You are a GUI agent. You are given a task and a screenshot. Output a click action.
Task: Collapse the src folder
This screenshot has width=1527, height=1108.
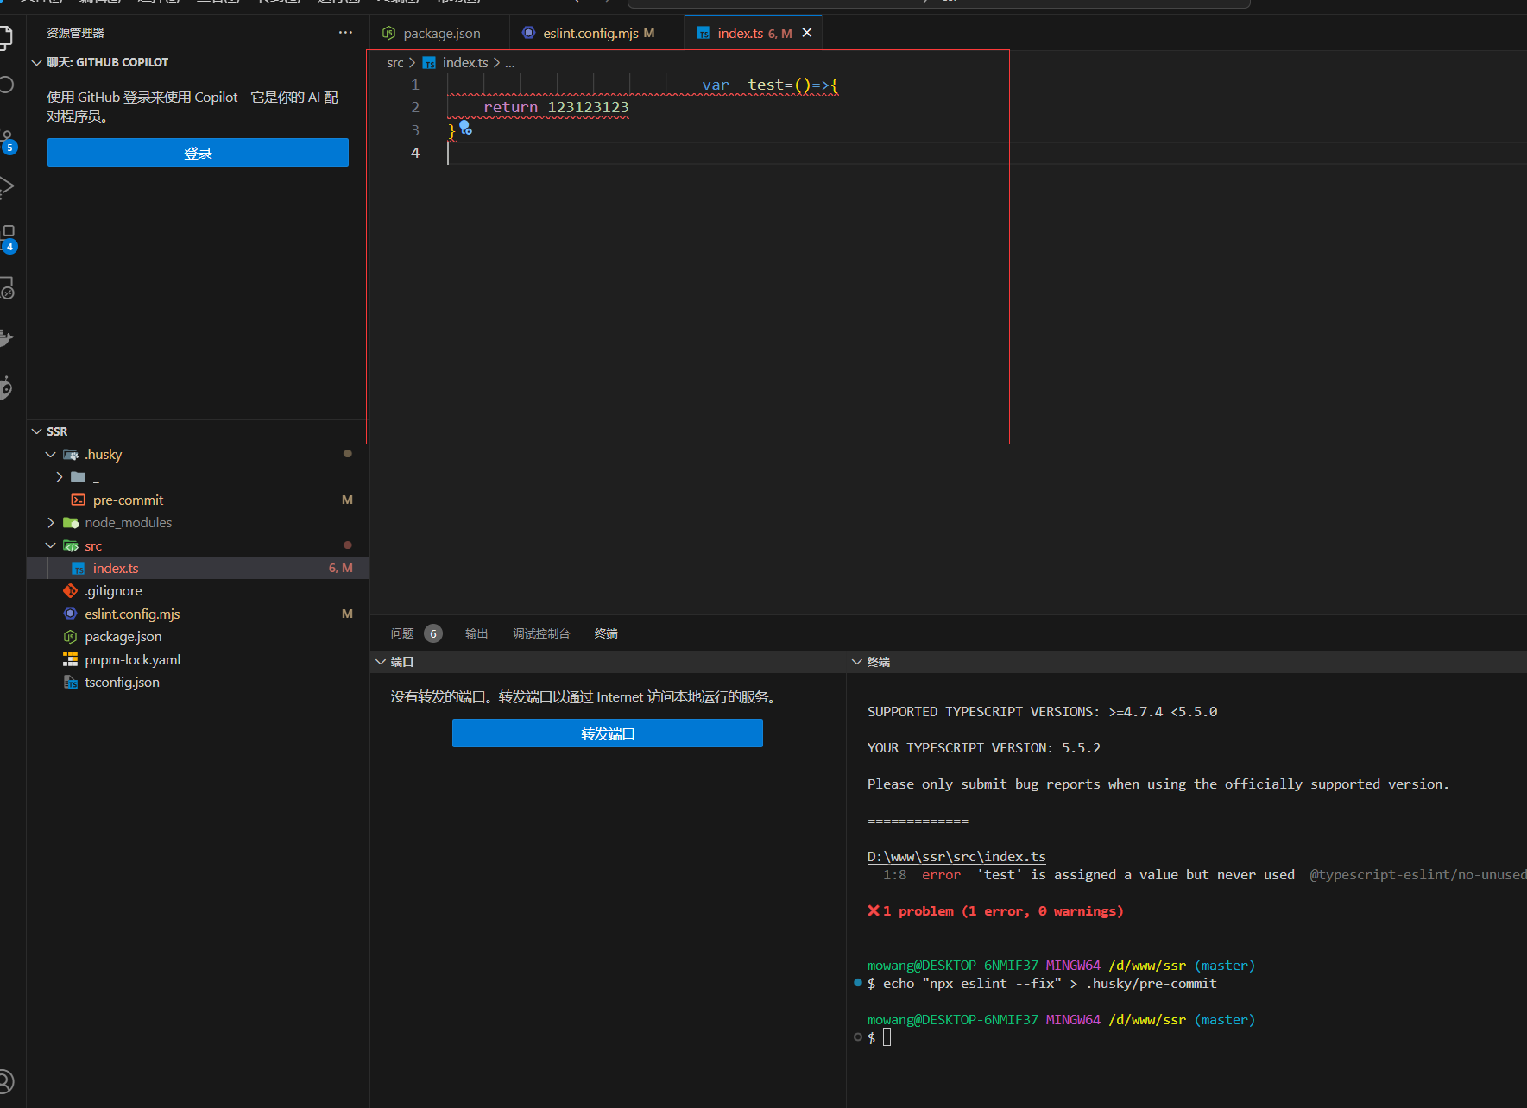pos(51,545)
